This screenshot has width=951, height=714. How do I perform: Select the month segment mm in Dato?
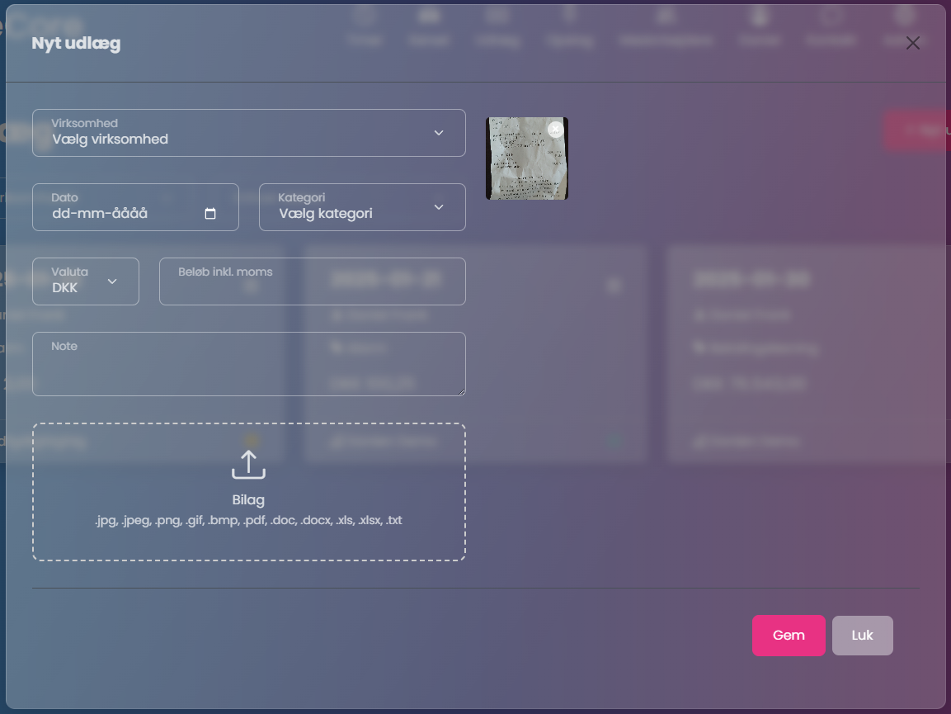pyautogui.click(x=88, y=214)
